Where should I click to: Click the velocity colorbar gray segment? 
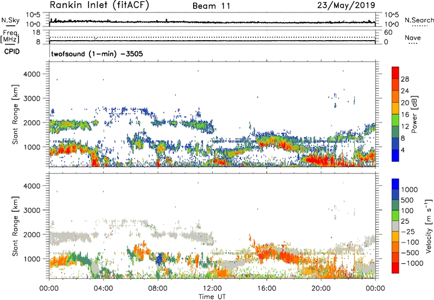(395, 226)
